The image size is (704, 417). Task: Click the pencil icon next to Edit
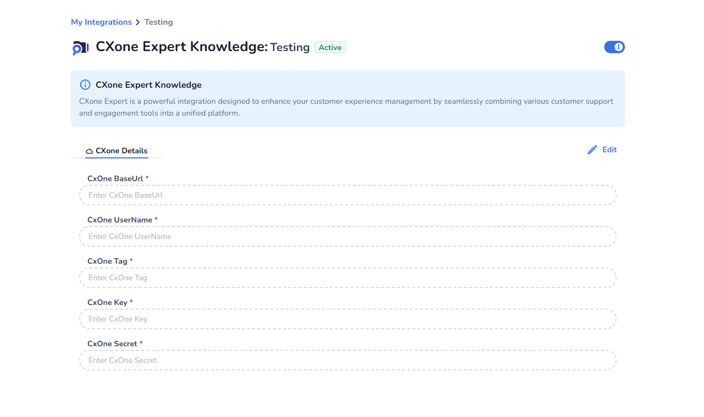click(592, 150)
